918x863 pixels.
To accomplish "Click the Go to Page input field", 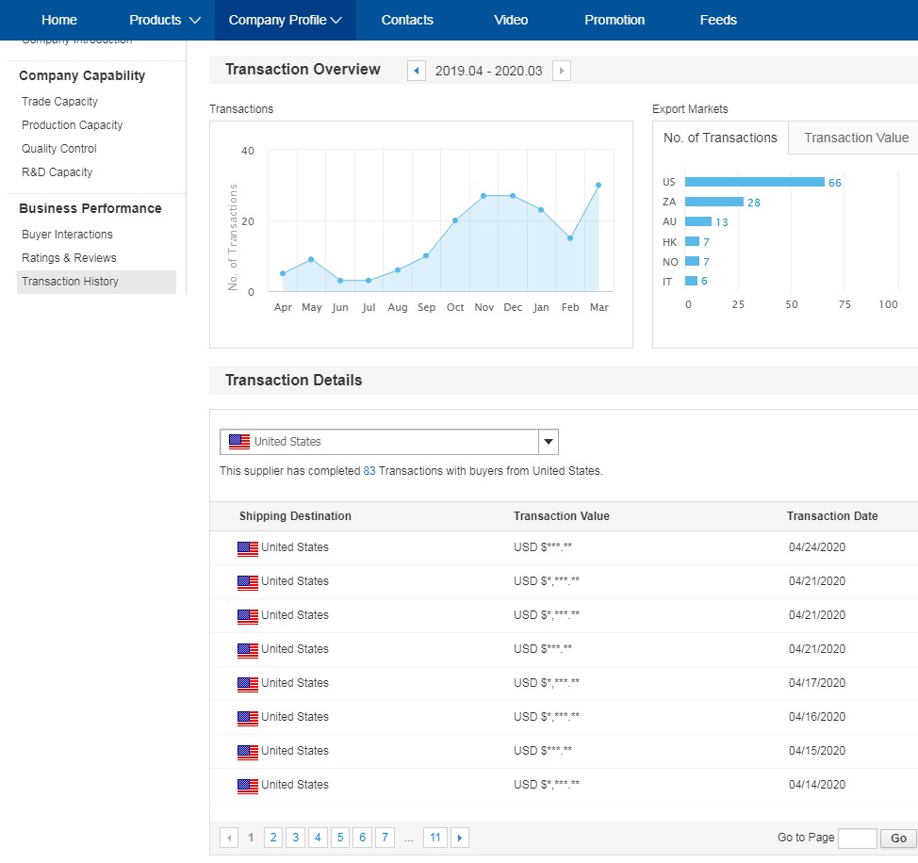I will pos(857,838).
